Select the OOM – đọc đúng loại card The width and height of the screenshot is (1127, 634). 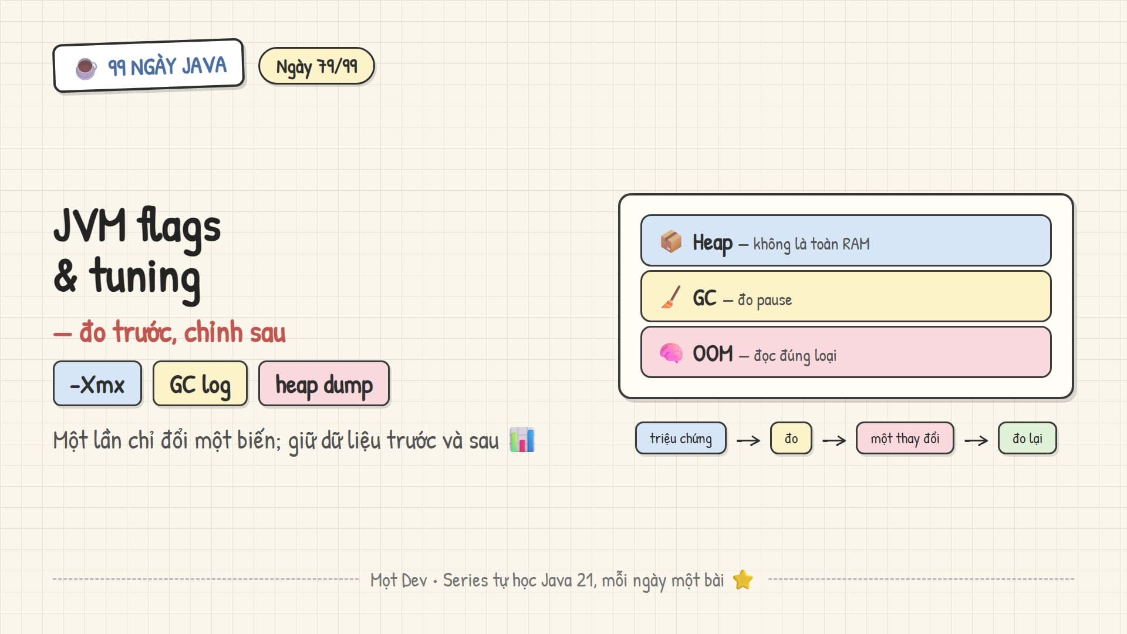tap(846, 352)
